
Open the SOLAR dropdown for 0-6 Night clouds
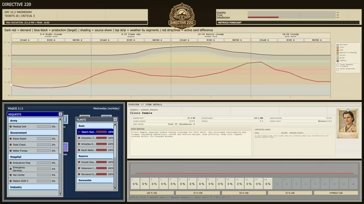pos(24,40)
